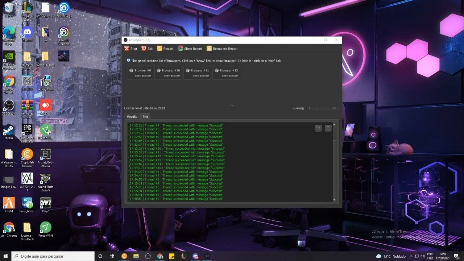This screenshot has height=261, width=464.
Task: Open the log panel menu icon
Action: coord(328,128)
